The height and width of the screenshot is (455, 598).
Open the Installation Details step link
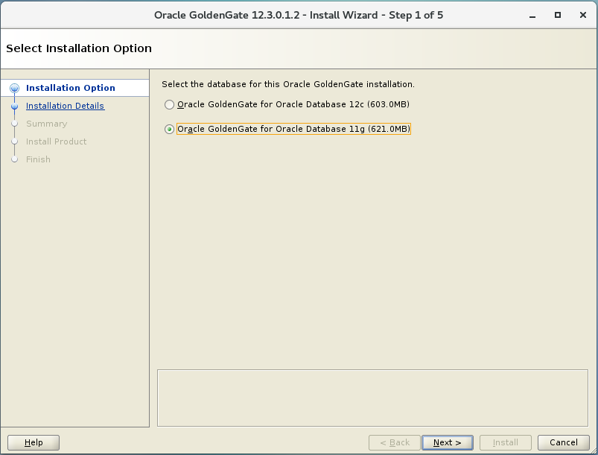coord(65,106)
